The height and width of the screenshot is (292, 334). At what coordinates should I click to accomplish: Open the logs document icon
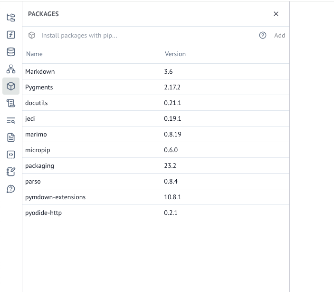11,137
